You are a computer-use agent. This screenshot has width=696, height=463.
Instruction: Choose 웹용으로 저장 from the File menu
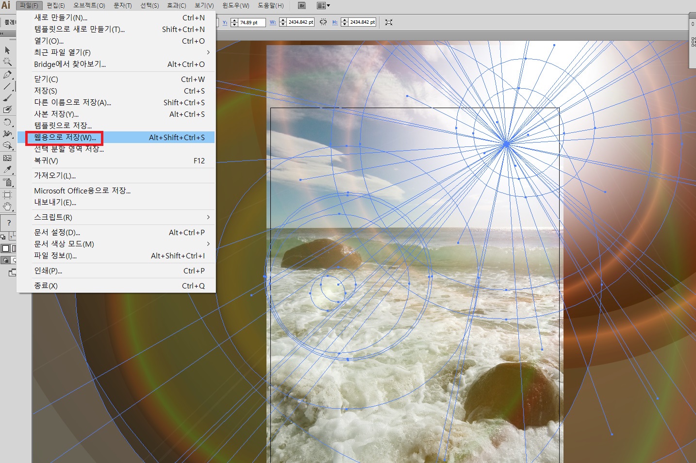point(65,138)
